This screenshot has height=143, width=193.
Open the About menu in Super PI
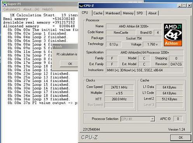coord(31,9)
